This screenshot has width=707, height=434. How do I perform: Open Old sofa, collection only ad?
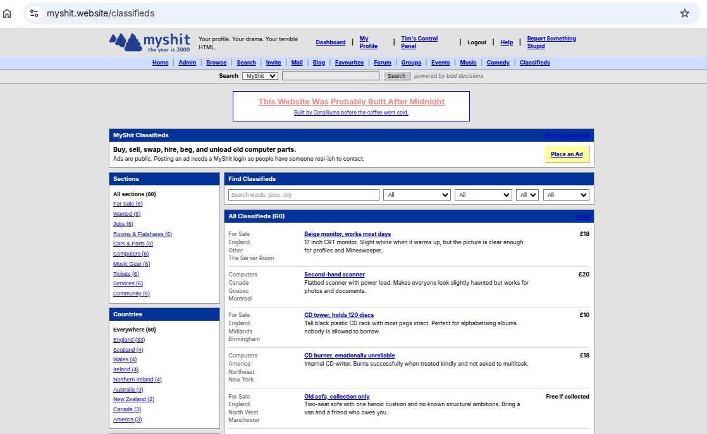pos(337,397)
